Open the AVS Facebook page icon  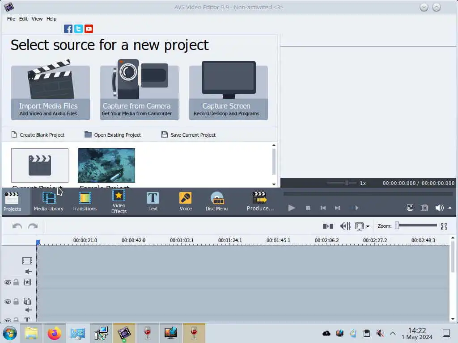pos(68,29)
